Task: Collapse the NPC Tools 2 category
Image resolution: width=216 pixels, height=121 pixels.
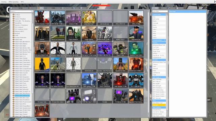Action: tap(159, 77)
